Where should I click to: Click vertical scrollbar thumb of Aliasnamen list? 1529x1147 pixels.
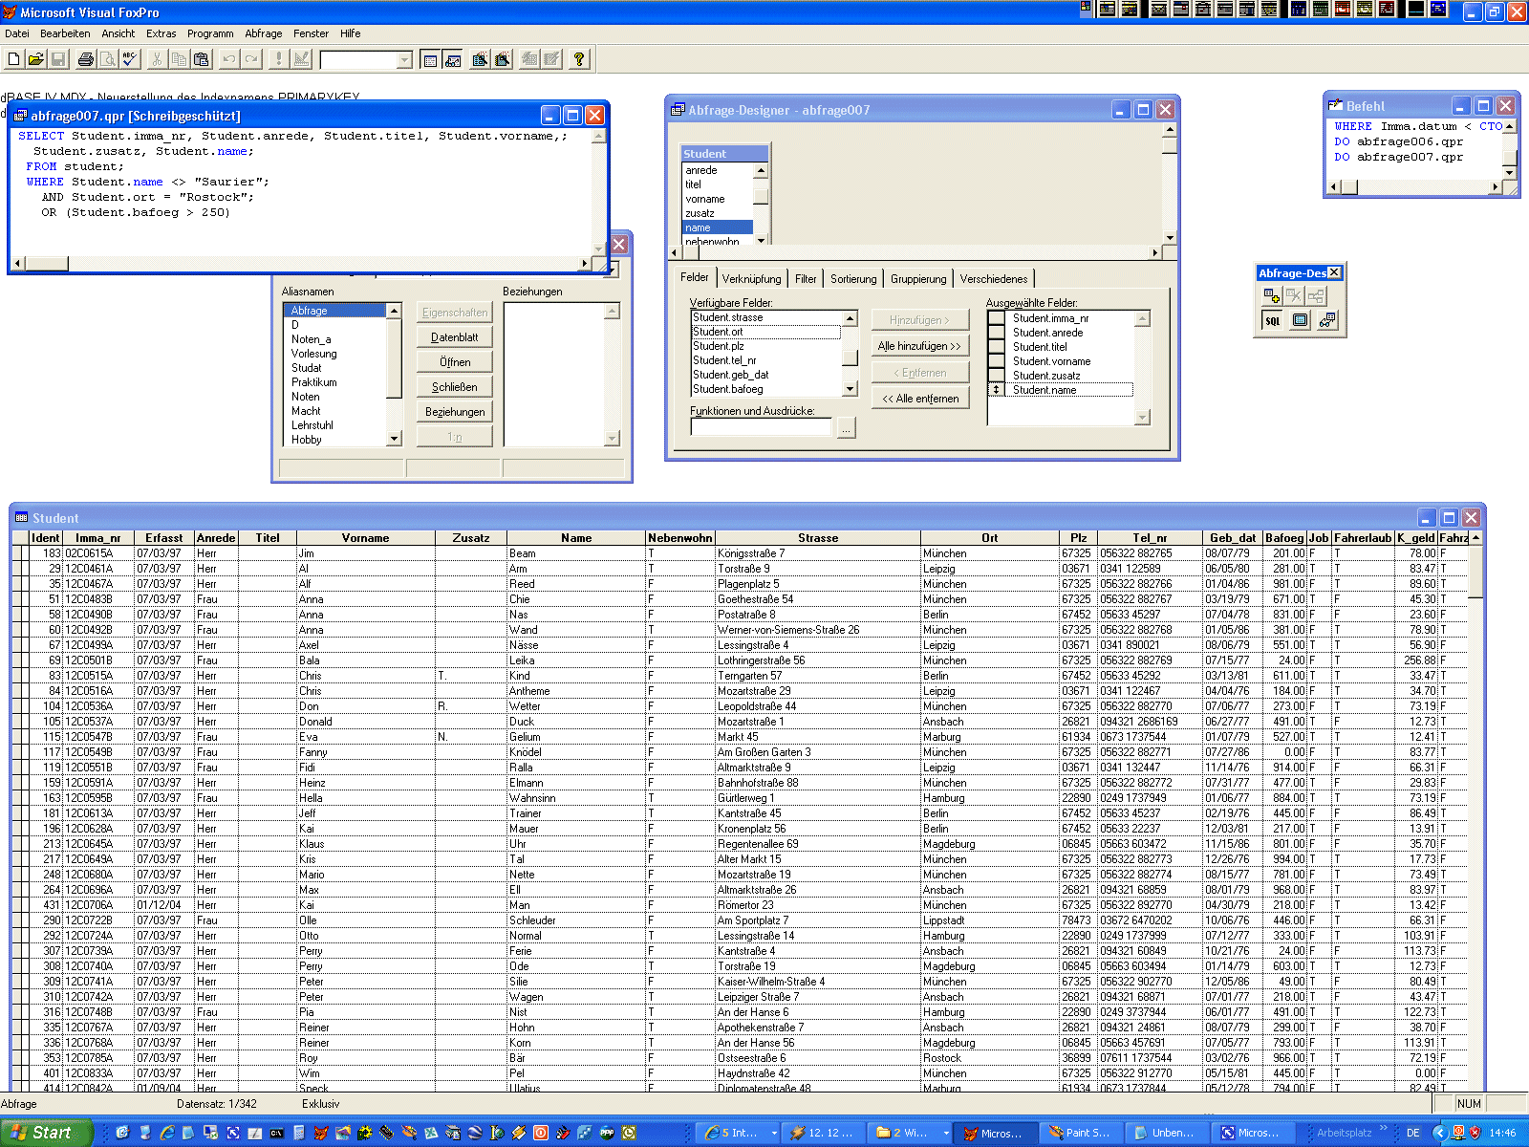point(394,357)
